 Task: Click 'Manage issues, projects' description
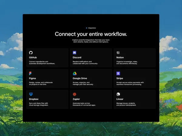(x=126, y=104)
